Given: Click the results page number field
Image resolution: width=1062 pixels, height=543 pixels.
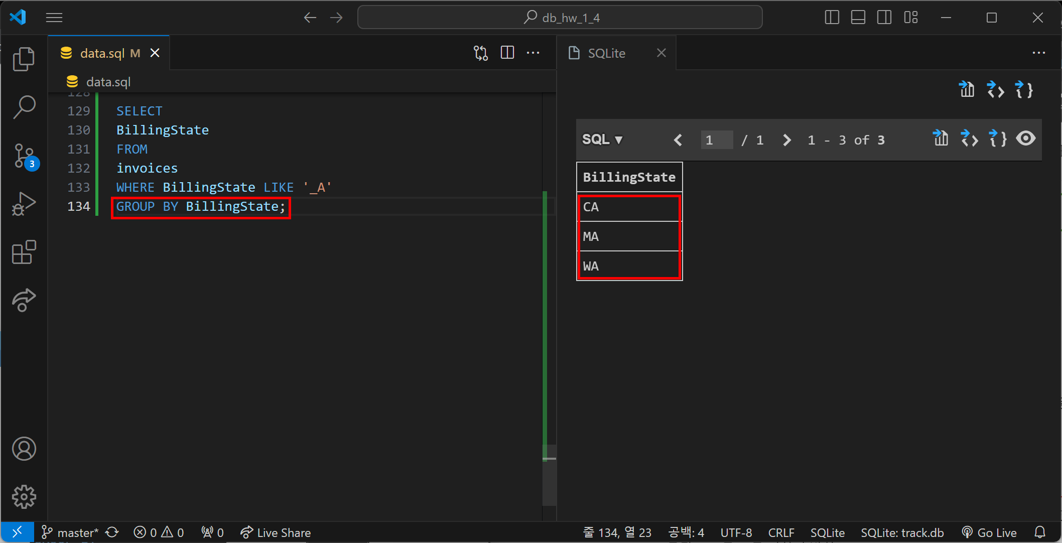Looking at the screenshot, I should (716, 140).
